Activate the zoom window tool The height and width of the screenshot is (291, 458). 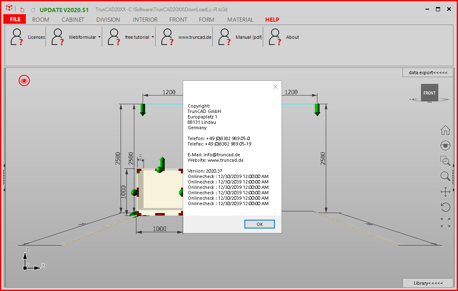[445, 161]
